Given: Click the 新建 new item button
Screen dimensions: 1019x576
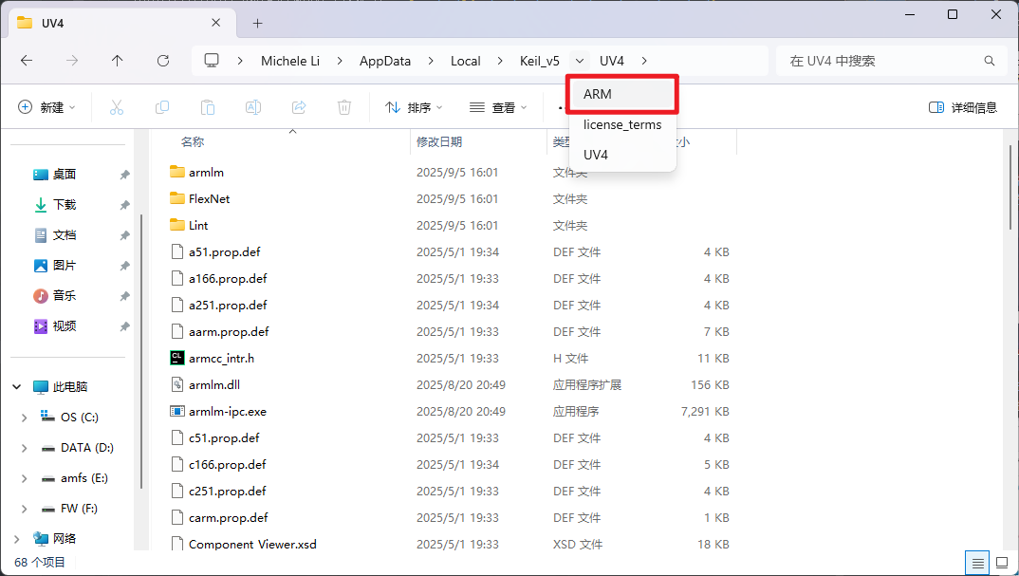Looking at the screenshot, I should [x=47, y=108].
